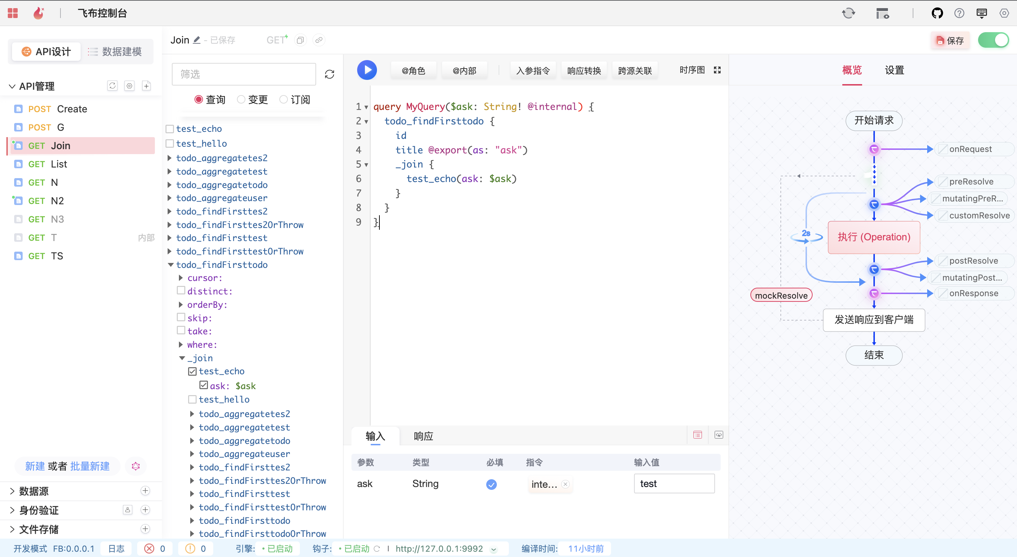Open the 设置 tab in right panel
Screen dimensions: 1017x557
pos(894,70)
